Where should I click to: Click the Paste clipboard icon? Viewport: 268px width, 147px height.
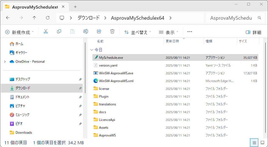pyautogui.click(x=72, y=32)
